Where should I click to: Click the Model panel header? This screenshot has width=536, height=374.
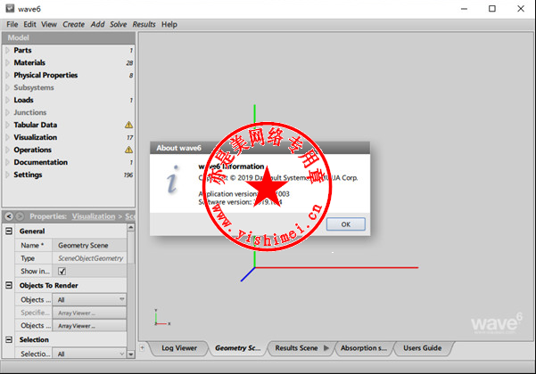click(x=69, y=38)
